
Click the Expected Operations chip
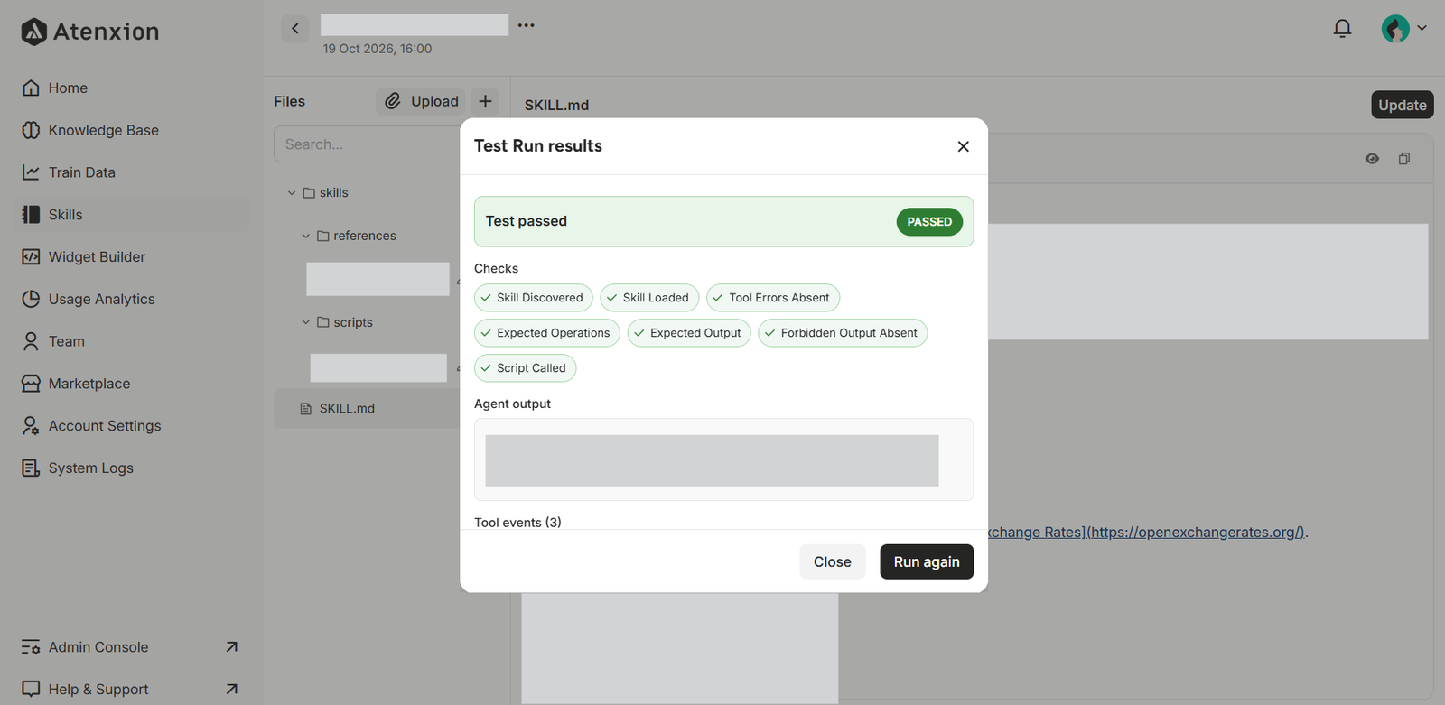(x=547, y=333)
